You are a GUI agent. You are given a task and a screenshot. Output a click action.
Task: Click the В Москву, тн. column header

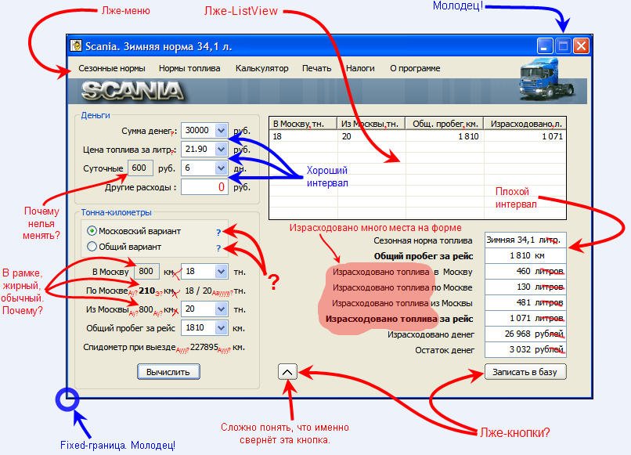pyautogui.click(x=304, y=123)
